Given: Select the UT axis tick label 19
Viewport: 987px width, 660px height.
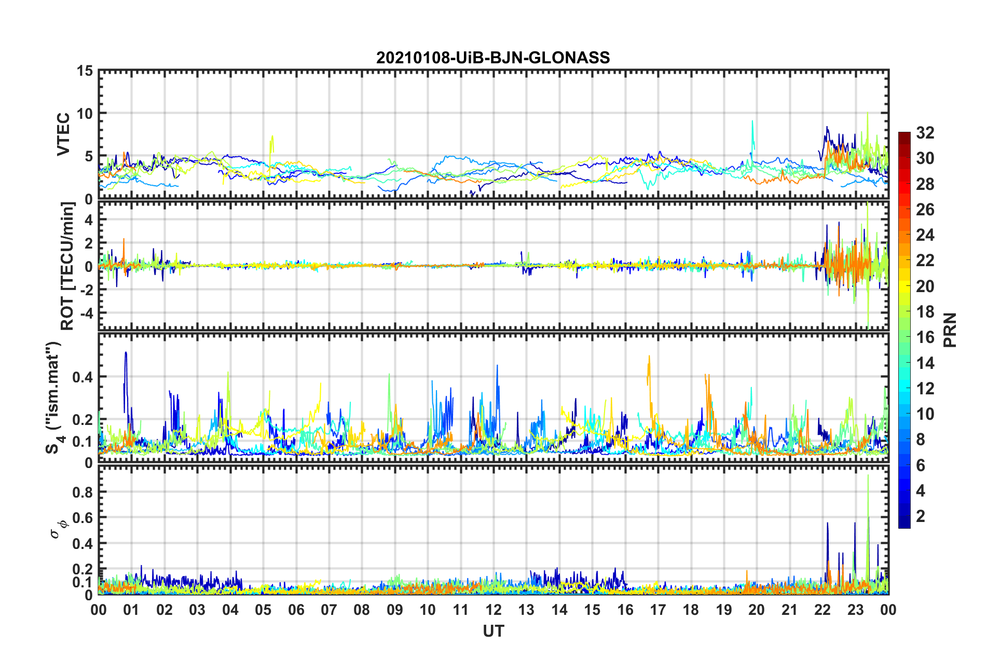Looking at the screenshot, I should click(724, 610).
